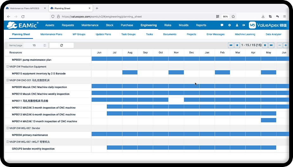Adjust the Items/page number stepper
Viewport: 293px width, 167px height.
pos(45,45)
